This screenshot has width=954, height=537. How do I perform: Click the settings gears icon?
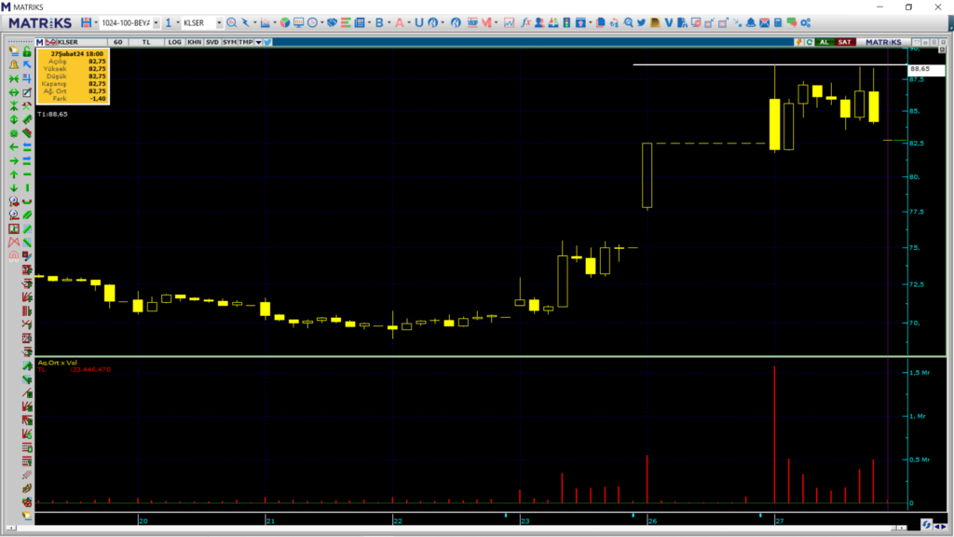tap(805, 22)
